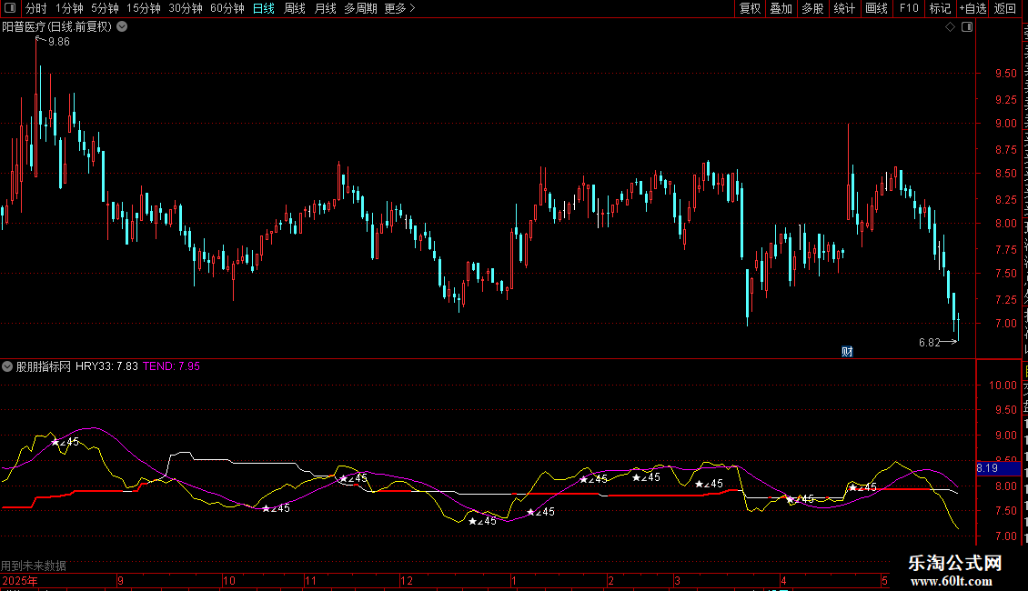The height and width of the screenshot is (591, 1028).
Task: Expand the 股朋指标网 indicator dropdown
Action: tap(7, 366)
